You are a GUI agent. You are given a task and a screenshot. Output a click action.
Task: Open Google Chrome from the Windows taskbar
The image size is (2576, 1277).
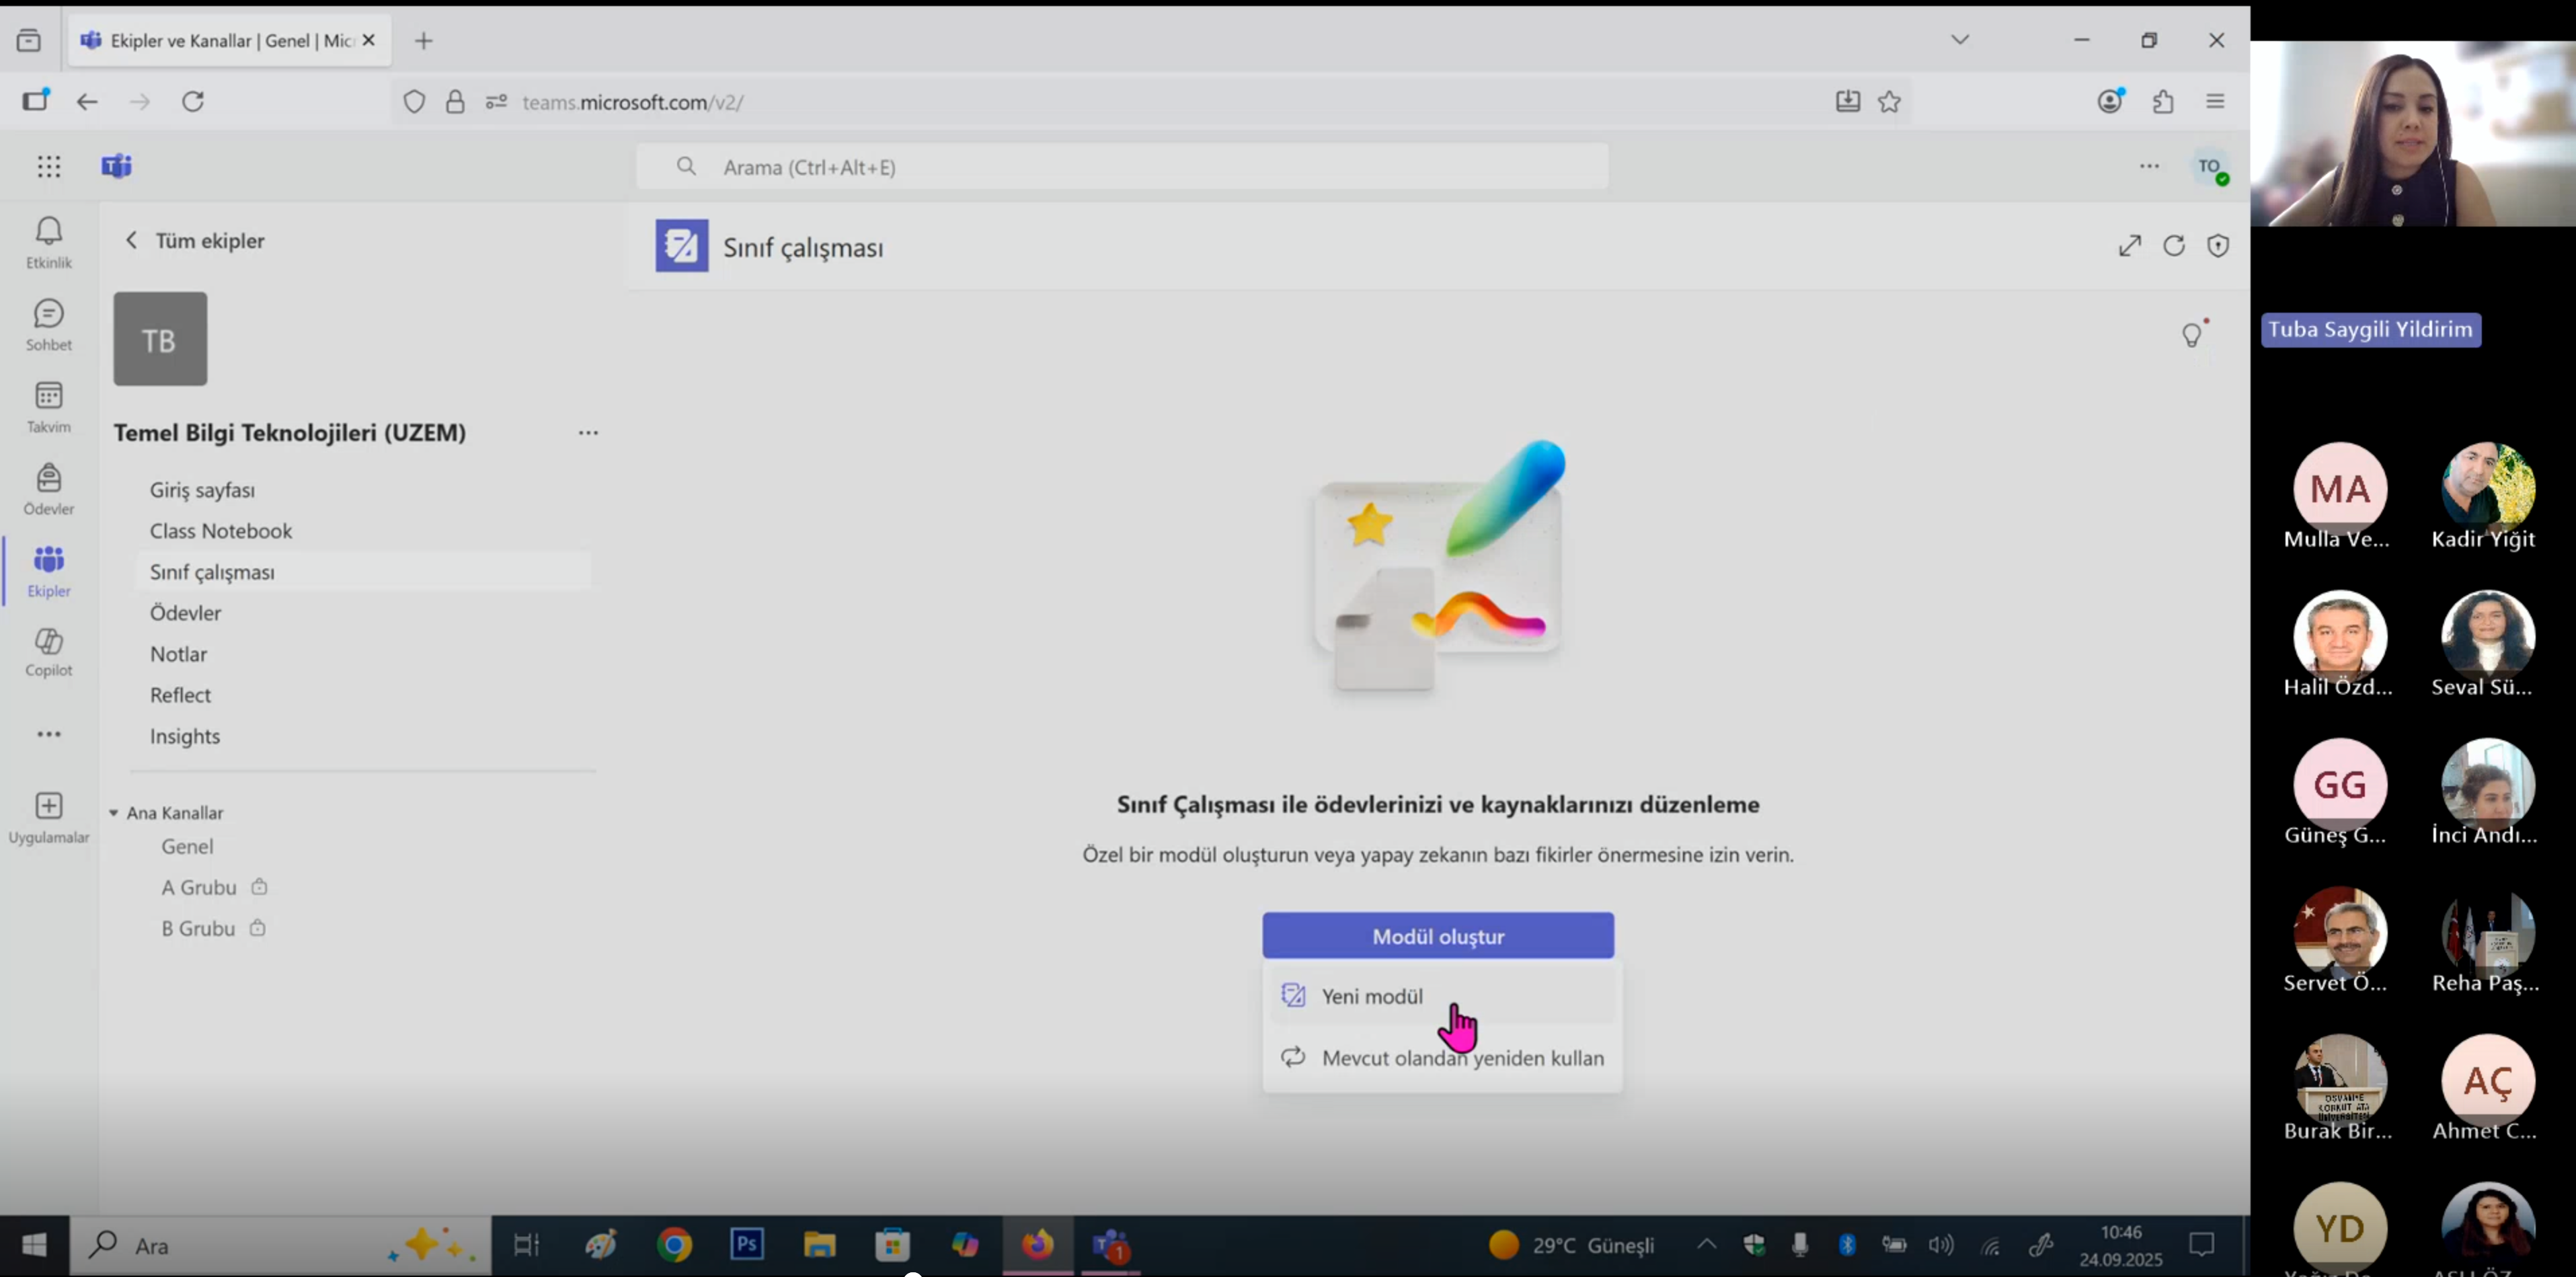pos(674,1245)
